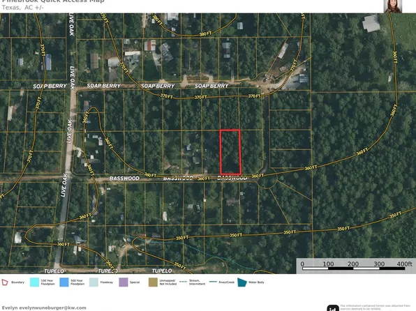Click the data-source disclaimer text by the id logo

coord(375,308)
